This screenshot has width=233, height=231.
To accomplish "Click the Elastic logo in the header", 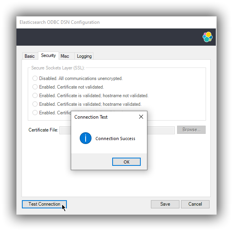I will (x=208, y=37).
